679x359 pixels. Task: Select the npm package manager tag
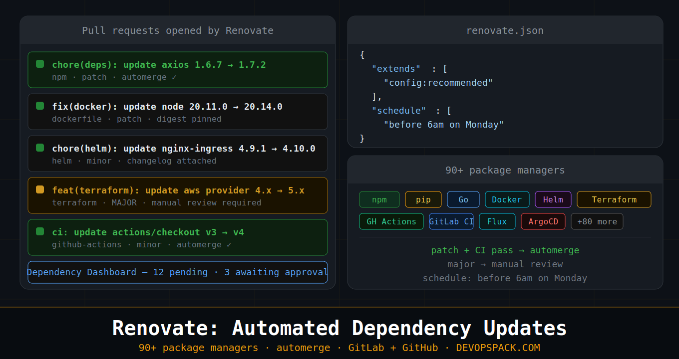pos(379,199)
